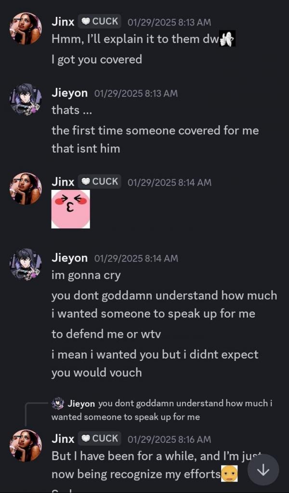The width and height of the screenshot is (289, 493).
Task: Click the CUCK tag on the 8:16 AM message
Action: (x=100, y=438)
